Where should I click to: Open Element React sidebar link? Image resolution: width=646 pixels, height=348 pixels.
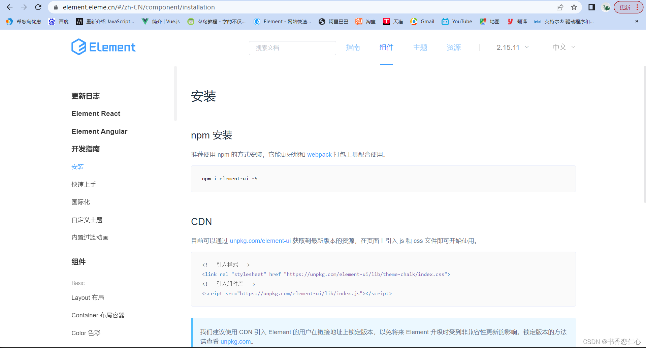click(x=96, y=114)
